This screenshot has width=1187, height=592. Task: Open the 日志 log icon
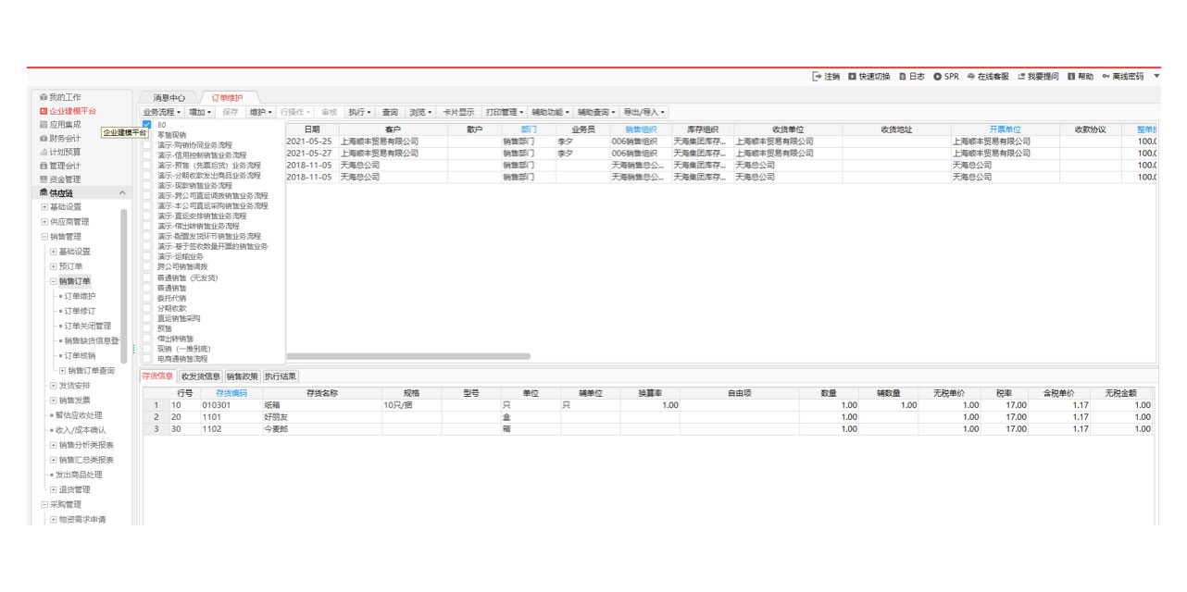click(x=902, y=77)
